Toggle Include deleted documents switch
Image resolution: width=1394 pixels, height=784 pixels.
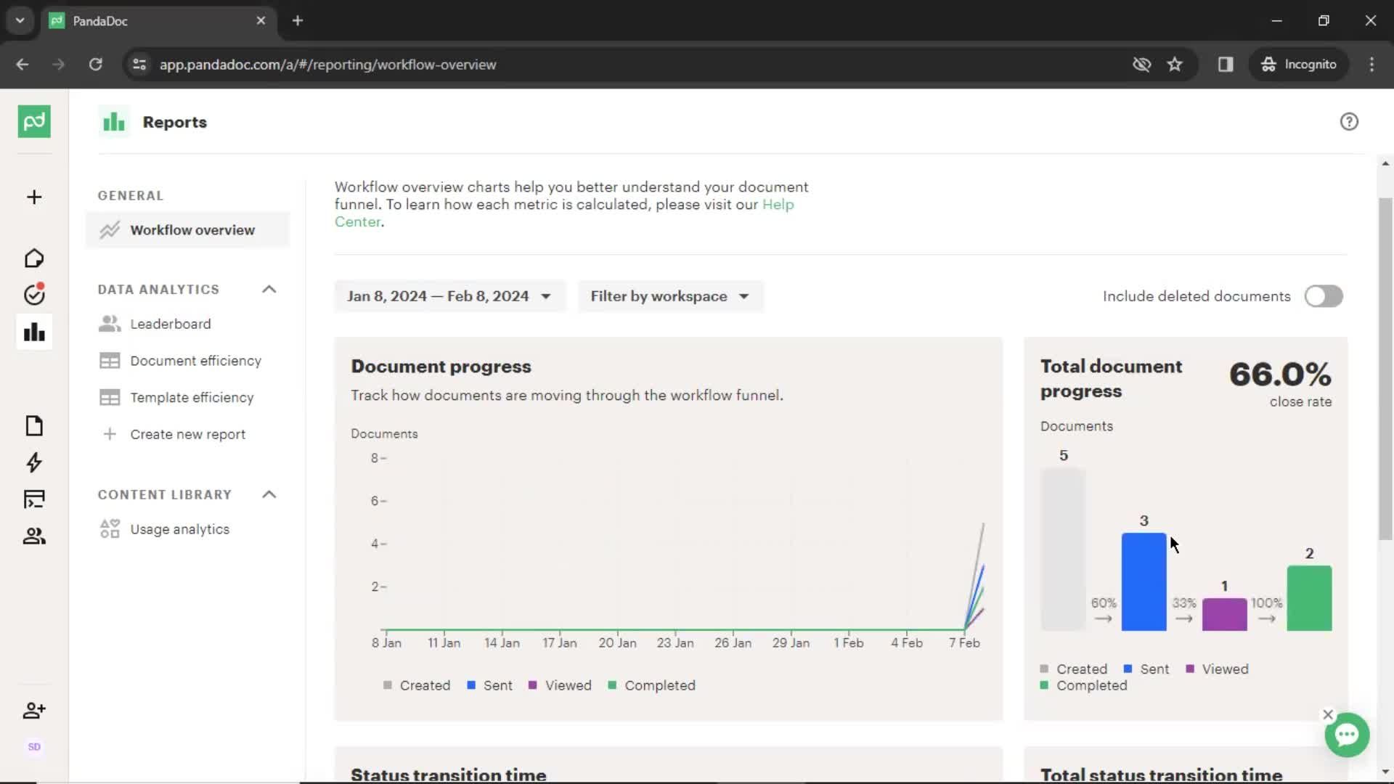click(x=1321, y=295)
